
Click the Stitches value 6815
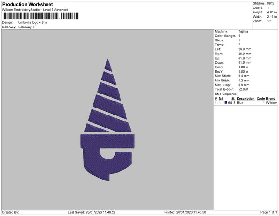pos(271,3)
